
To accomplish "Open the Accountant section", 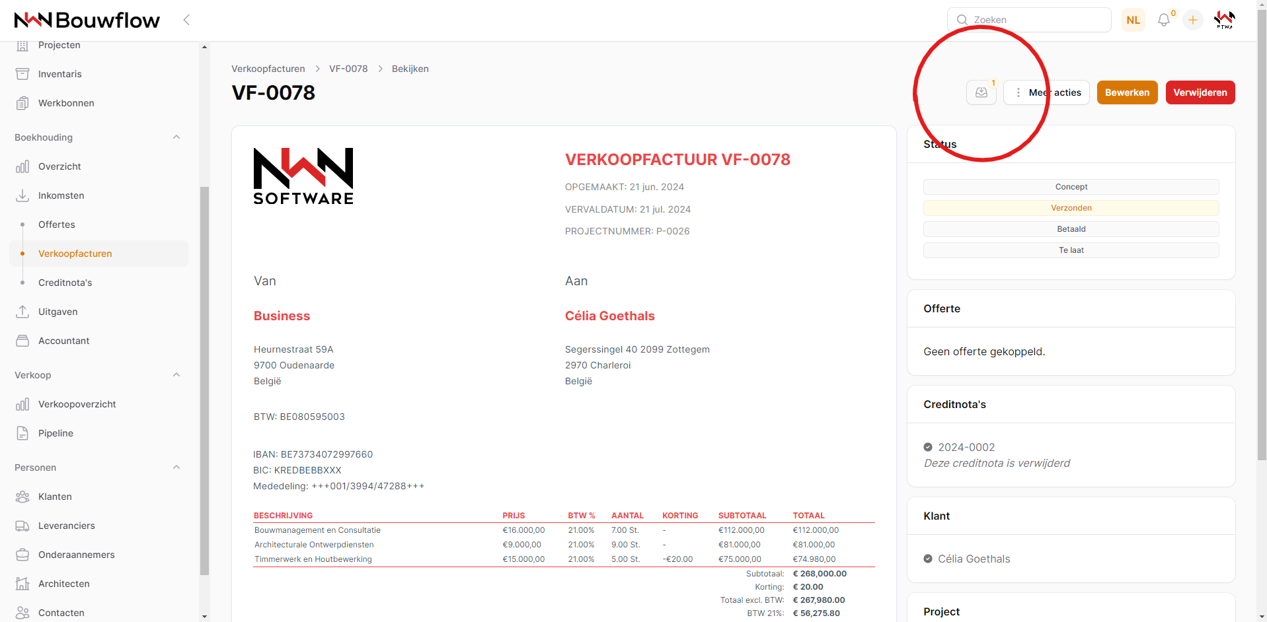I will click(x=63, y=341).
